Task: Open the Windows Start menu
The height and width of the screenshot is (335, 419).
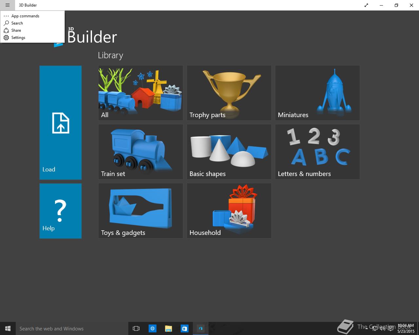Action: click(x=8, y=328)
